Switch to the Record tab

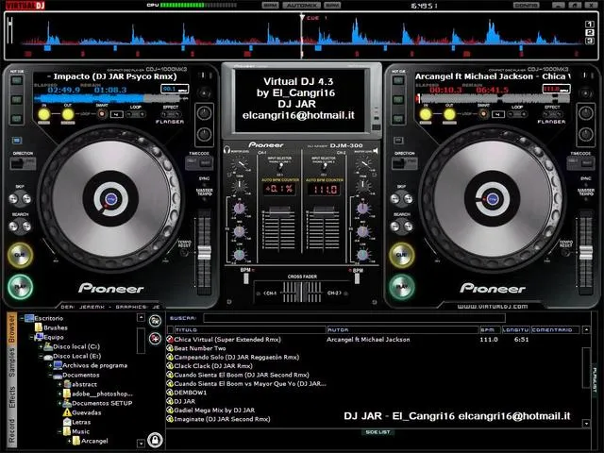pos(11,430)
